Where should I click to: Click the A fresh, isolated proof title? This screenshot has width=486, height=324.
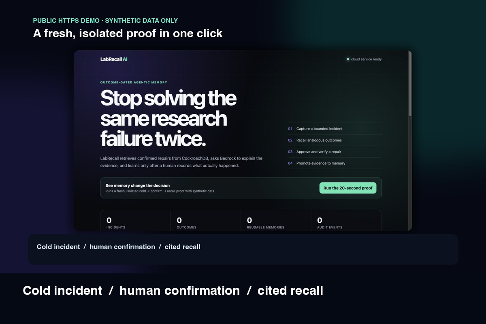128,33
